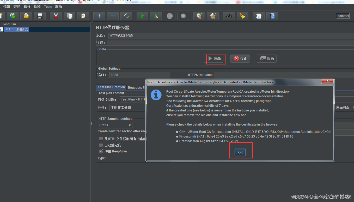The image size is (354, 202).
Task: Click the Clear All results icon
Action: (213, 16)
